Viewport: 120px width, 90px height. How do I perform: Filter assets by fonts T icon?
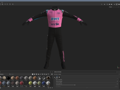click(x=48, y=74)
